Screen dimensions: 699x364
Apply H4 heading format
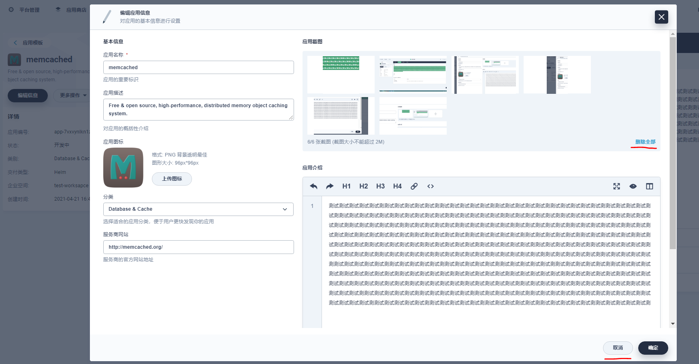coord(397,186)
